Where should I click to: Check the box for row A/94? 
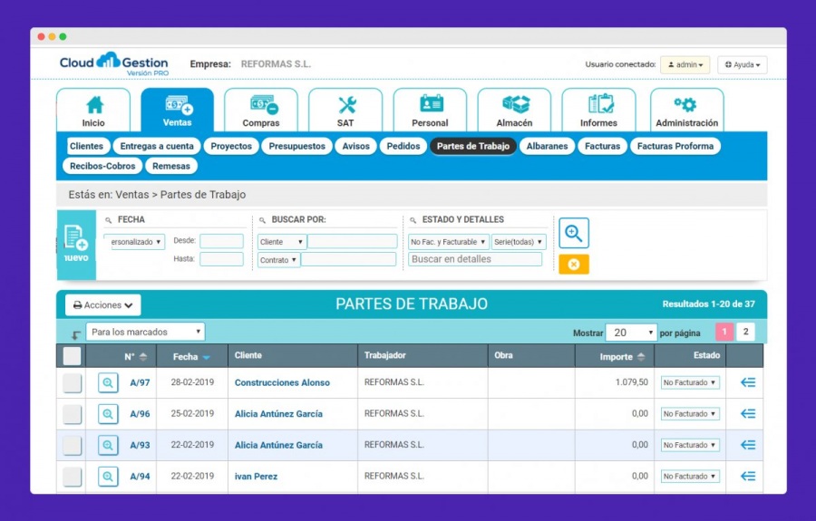[x=72, y=477]
